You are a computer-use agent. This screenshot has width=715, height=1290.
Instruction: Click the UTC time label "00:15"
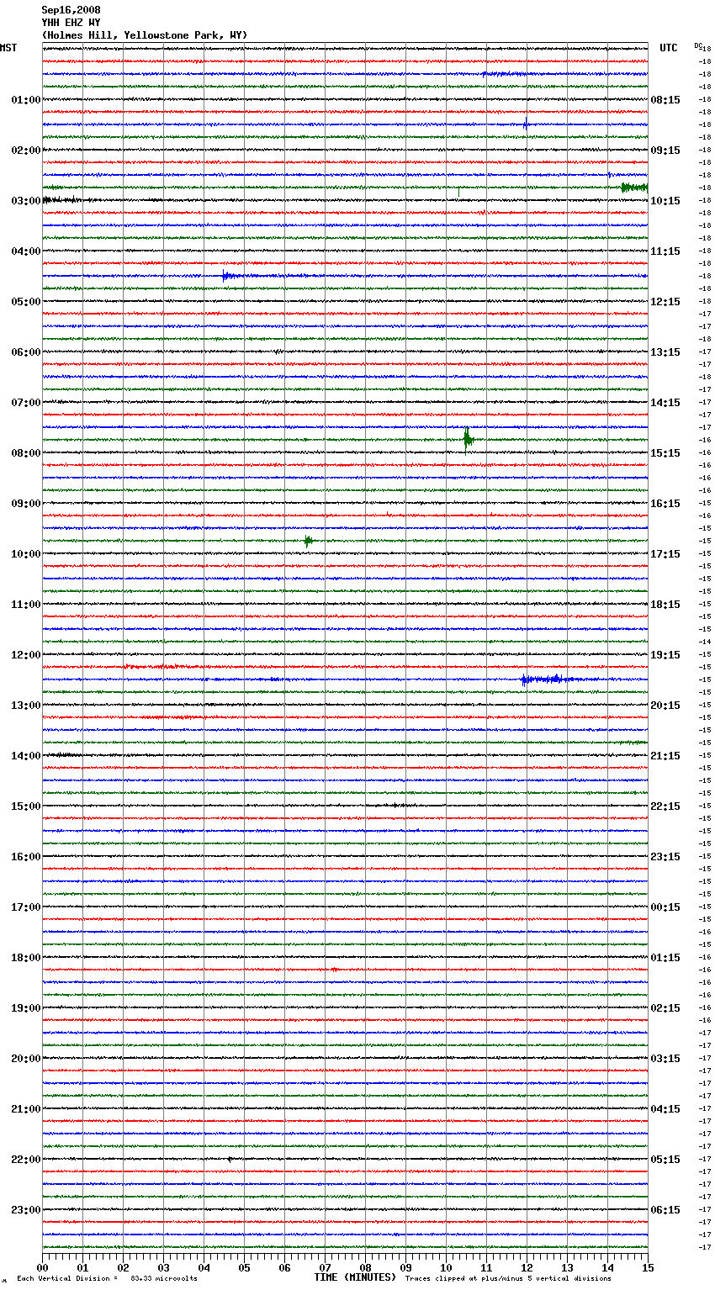[665, 907]
